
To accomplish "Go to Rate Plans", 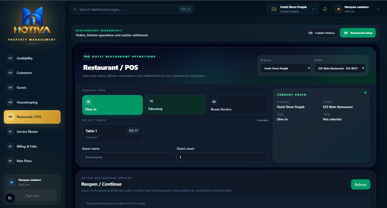I will (x=32, y=161).
